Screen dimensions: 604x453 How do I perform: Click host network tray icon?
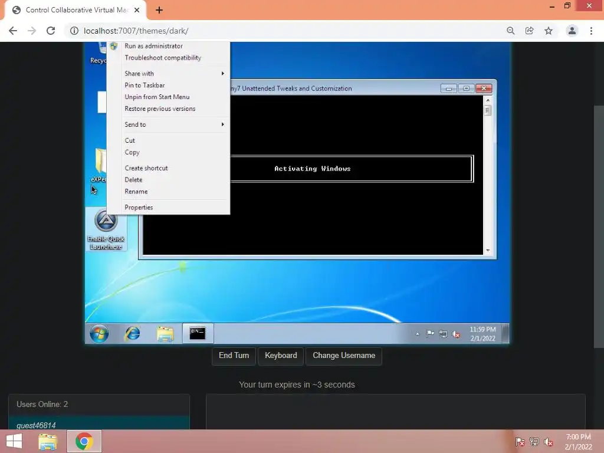click(x=534, y=442)
